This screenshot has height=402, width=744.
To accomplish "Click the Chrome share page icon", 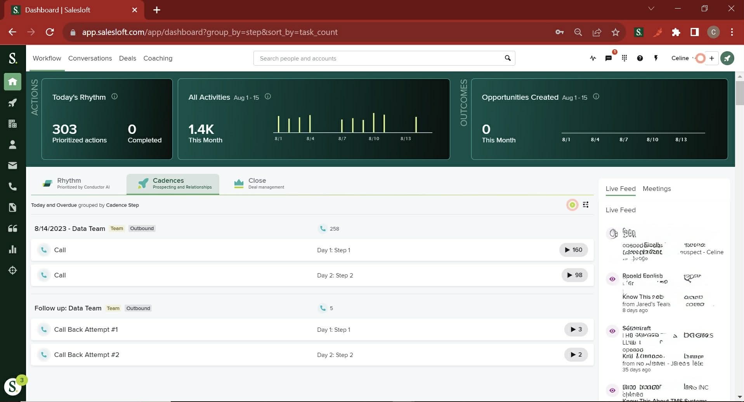I will pyautogui.click(x=597, y=32).
